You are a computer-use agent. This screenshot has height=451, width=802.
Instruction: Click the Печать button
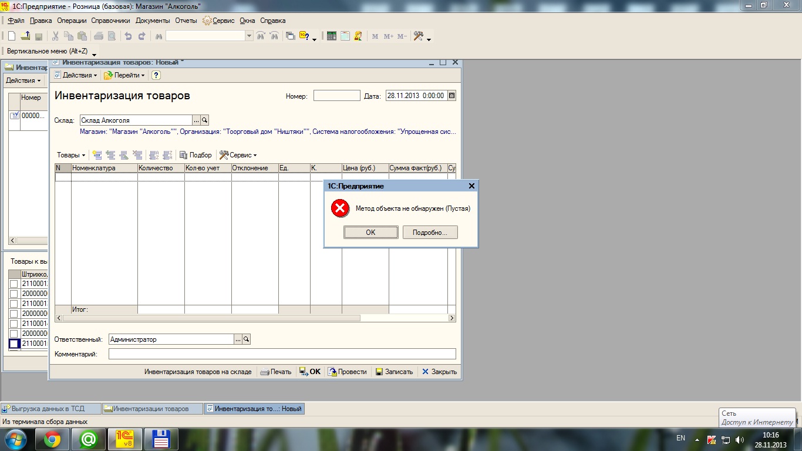[x=275, y=372]
